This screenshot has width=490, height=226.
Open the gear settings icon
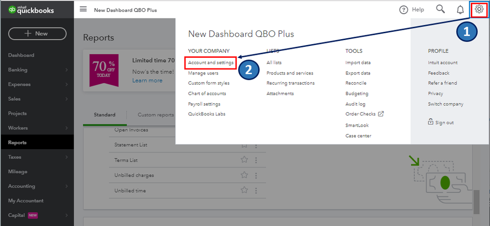(x=479, y=9)
